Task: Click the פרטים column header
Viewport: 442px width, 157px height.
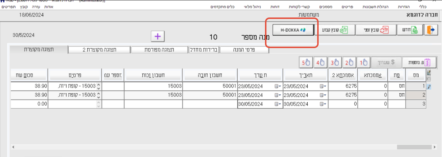Action: [x=74, y=75]
